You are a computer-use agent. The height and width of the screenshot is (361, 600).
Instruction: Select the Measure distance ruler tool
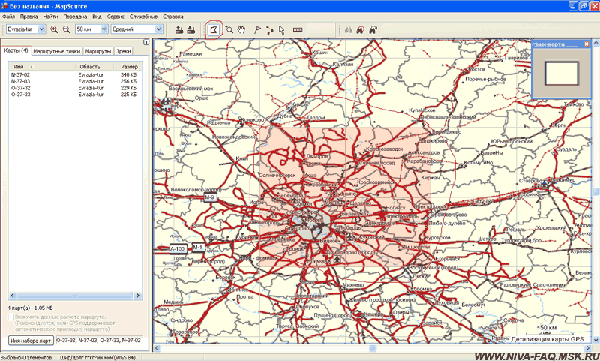click(x=298, y=29)
